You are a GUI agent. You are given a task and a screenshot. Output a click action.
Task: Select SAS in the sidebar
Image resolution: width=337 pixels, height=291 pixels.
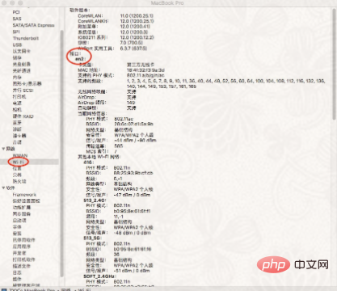(17, 19)
